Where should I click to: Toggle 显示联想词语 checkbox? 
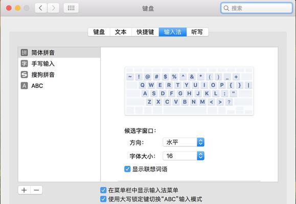pyautogui.click(x=127, y=169)
